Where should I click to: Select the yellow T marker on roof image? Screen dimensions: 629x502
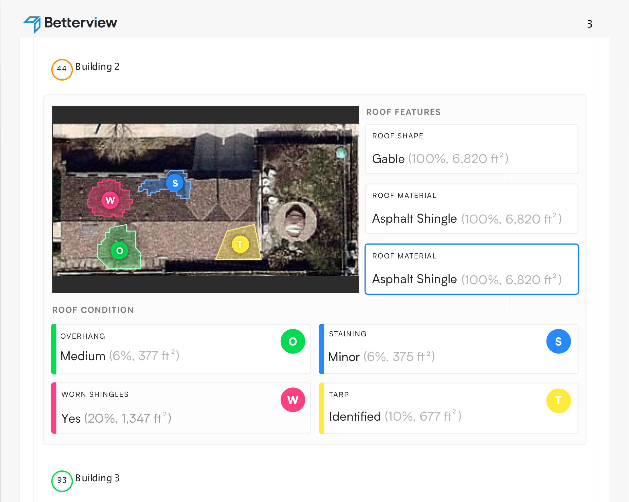[x=240, y=244]
